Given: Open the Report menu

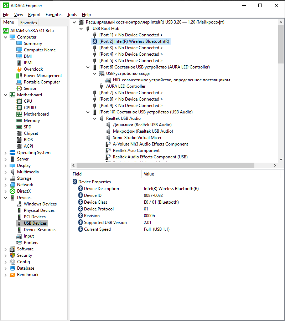Looking at the screenshot, I should (x=34, y=15).
